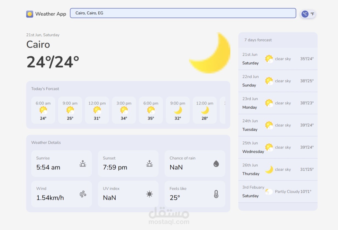Click the 34° temperature at 3:00 pm

(124, 118)
